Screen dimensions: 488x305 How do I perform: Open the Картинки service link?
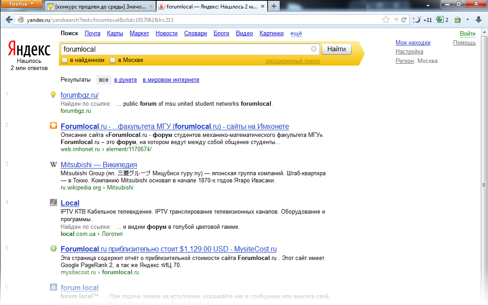tap(271, 33)
